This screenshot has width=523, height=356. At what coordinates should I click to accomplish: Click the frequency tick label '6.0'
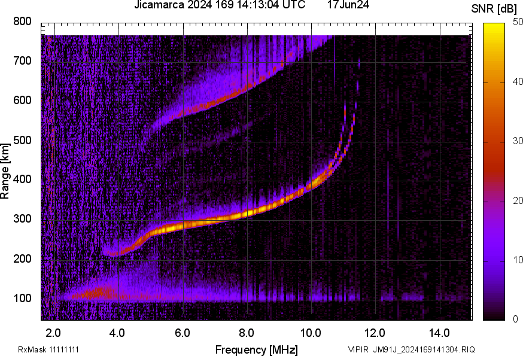click(x=182, y=333)
